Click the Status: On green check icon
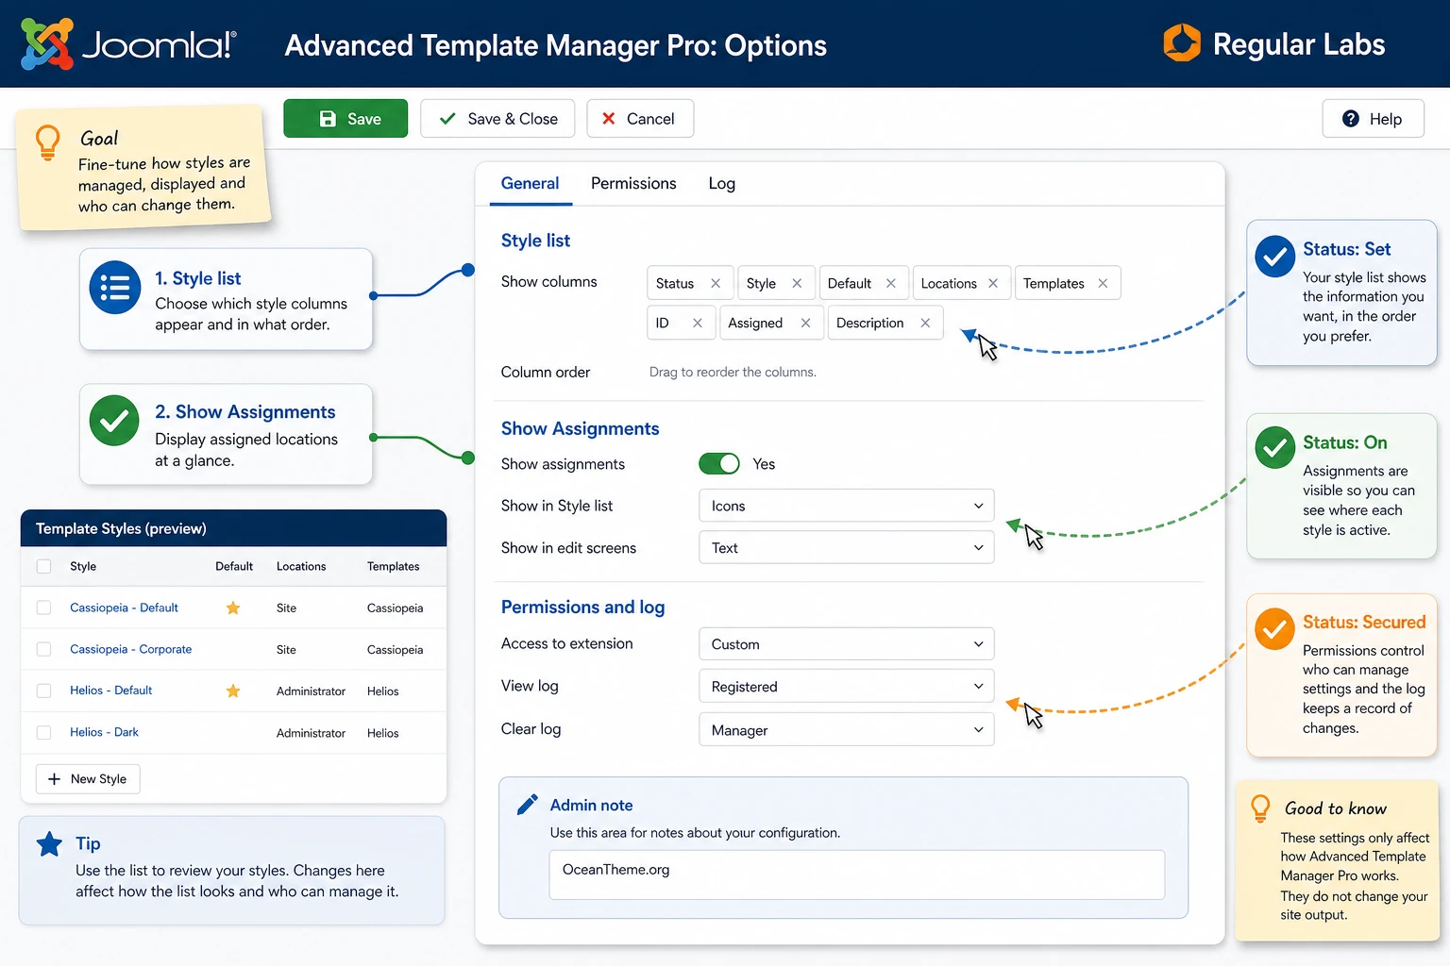This screenshot has height=966, width=1450. (x=1274, y=447)
